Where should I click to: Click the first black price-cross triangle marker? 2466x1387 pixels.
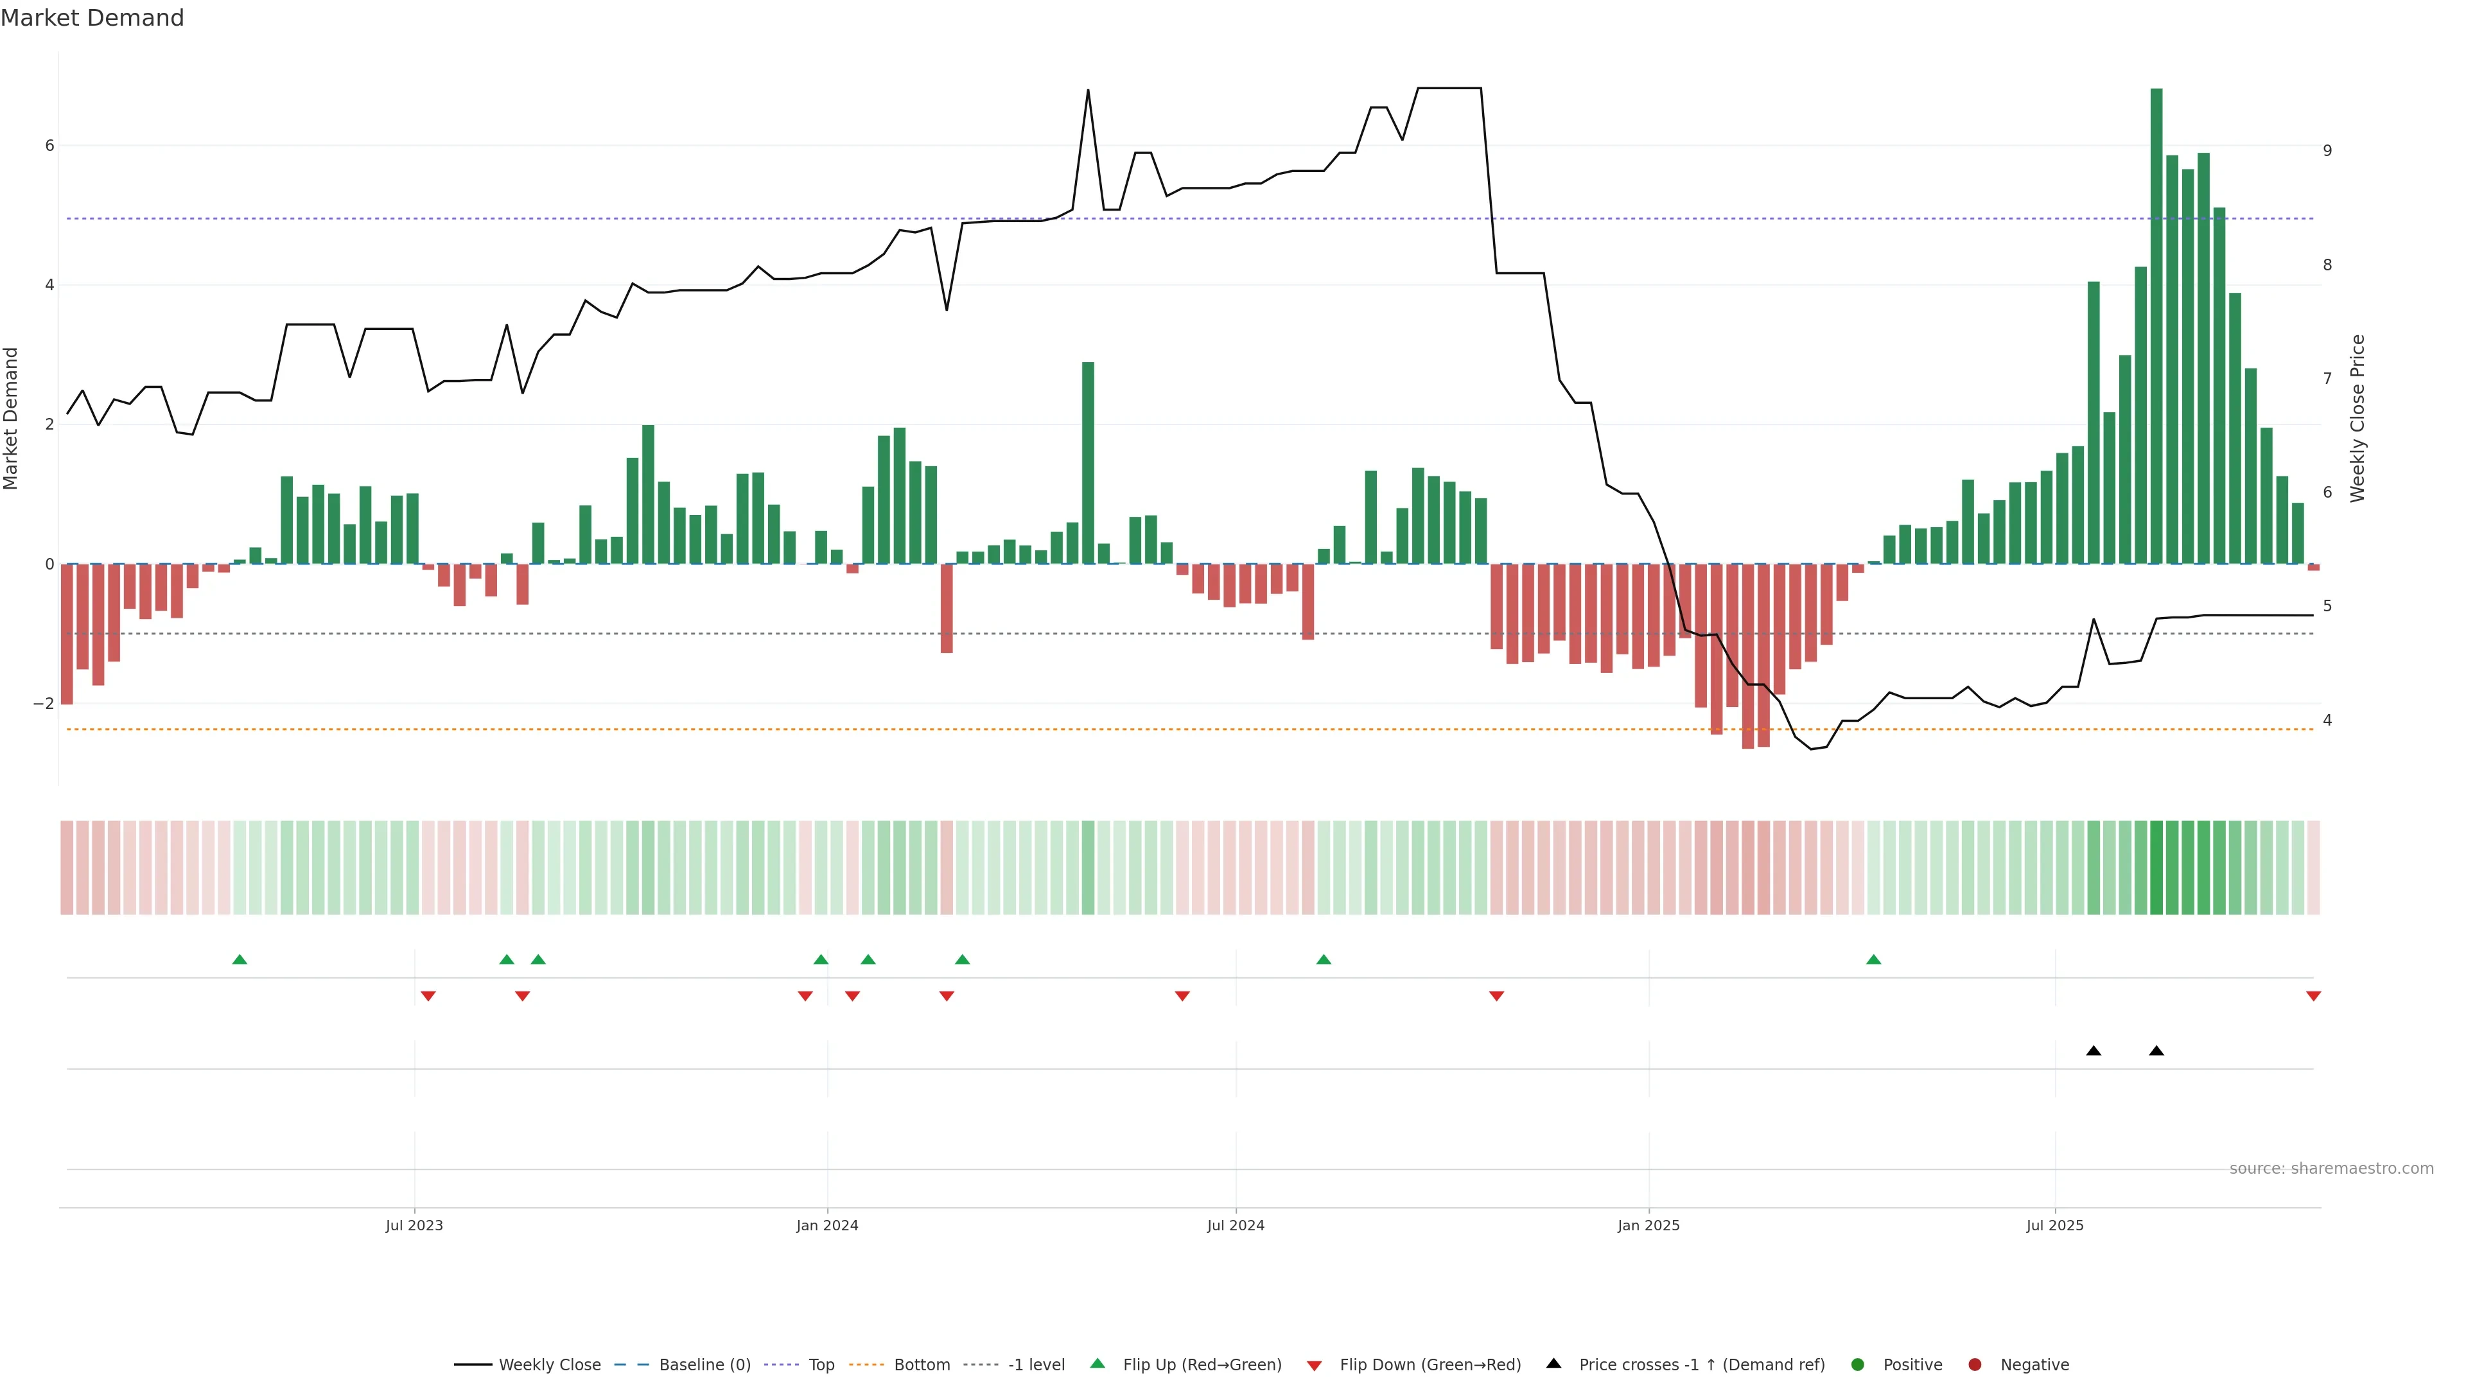click(2094, 1051)
